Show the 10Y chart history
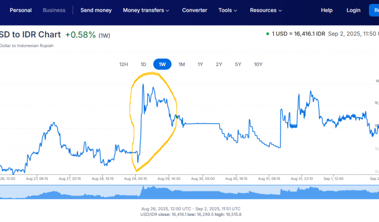Screen dimensions: 379x222 click(258, 64)
